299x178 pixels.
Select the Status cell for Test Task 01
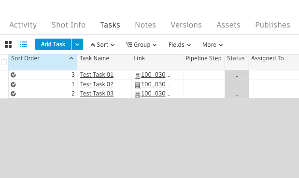[237, 75]
